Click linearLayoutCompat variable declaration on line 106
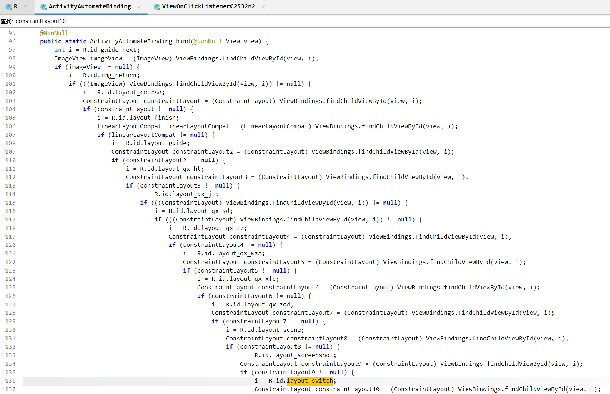610x394 pixels. click(x=197, y=126)
